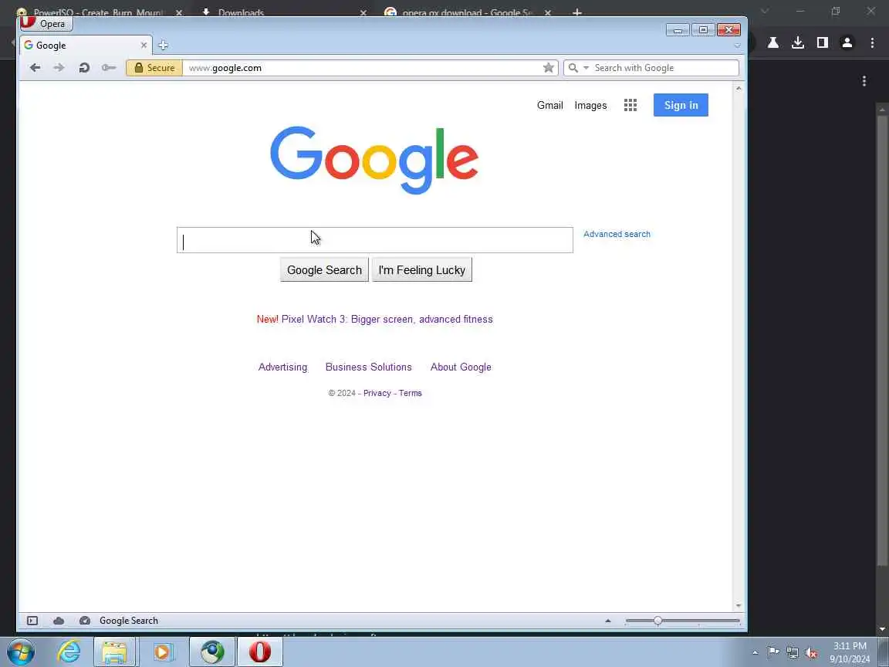Open the Windows Start menu
This screenshot has width=889, height=667.
21,651
